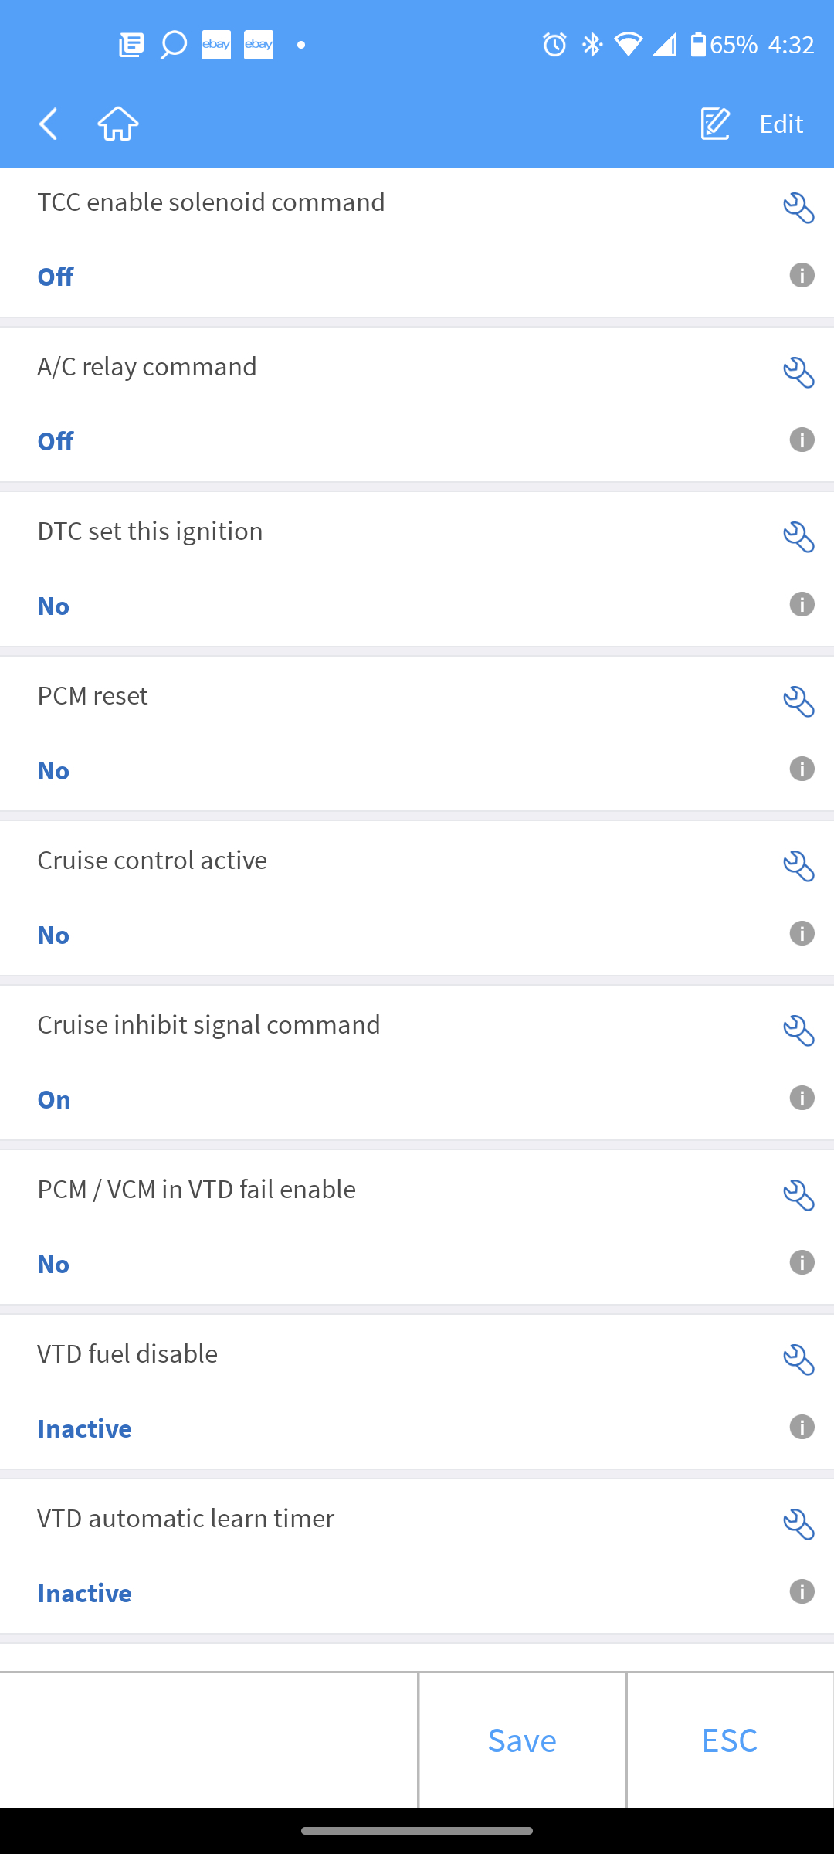Open wrench tool for TCC enable solenoid command

(x=798, y=208)
